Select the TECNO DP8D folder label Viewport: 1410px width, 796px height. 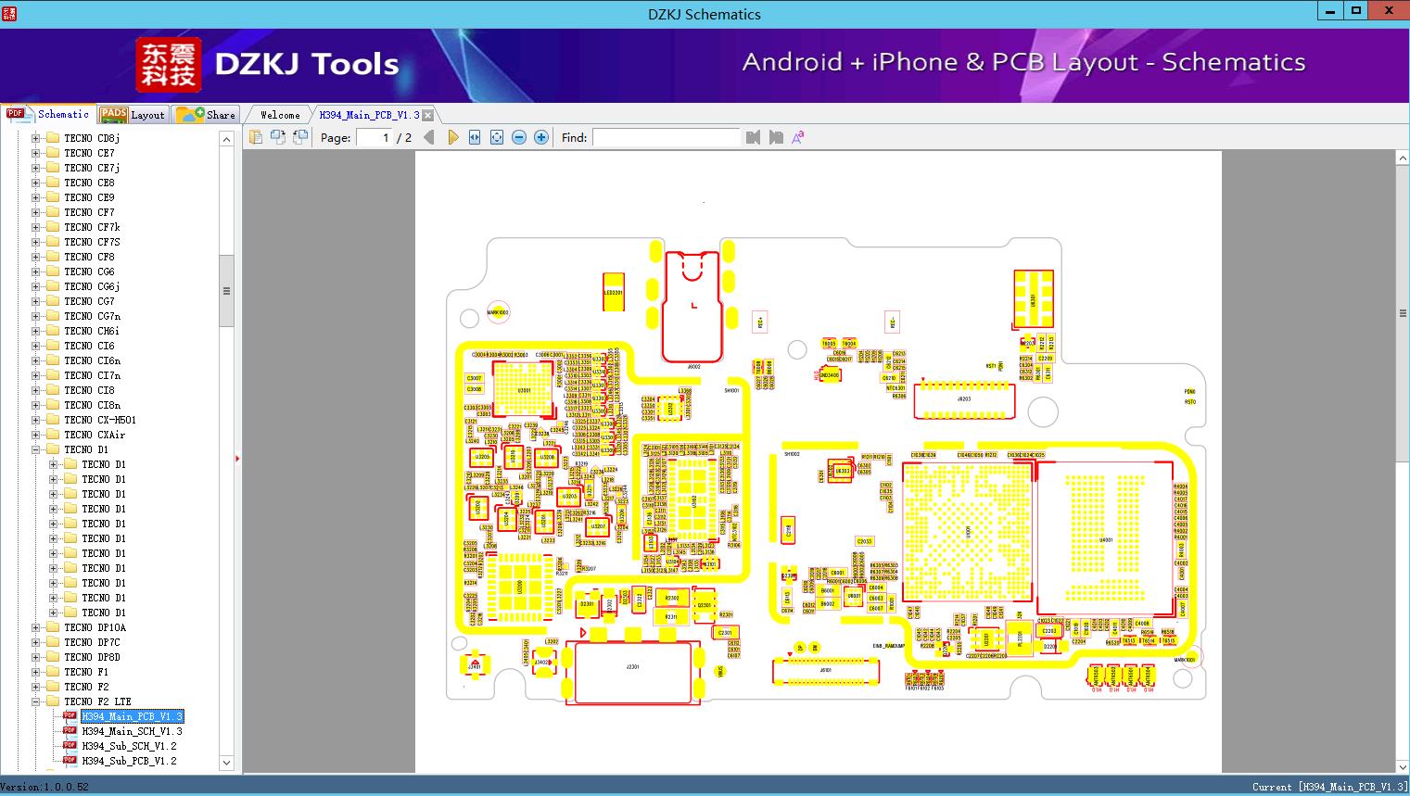(92, 657)
